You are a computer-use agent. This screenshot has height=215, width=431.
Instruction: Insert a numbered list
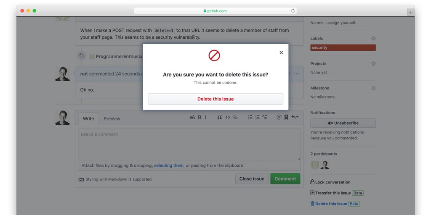[x=257, y=118]
